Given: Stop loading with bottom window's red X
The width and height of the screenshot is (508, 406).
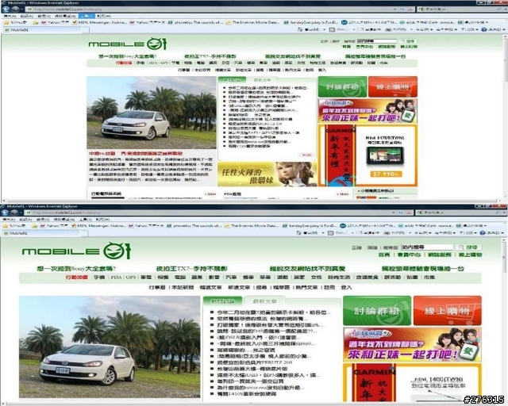Looking at the screenshot, I should click(409, 213).
